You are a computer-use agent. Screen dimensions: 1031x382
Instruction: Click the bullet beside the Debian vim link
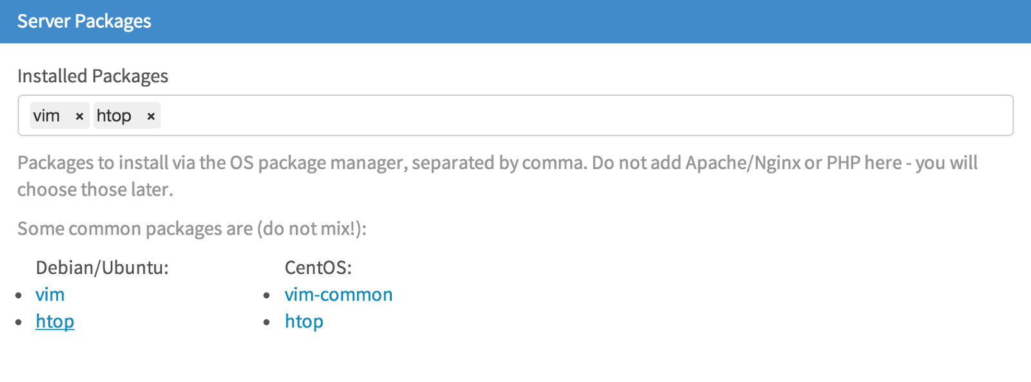tap(19, 295)
